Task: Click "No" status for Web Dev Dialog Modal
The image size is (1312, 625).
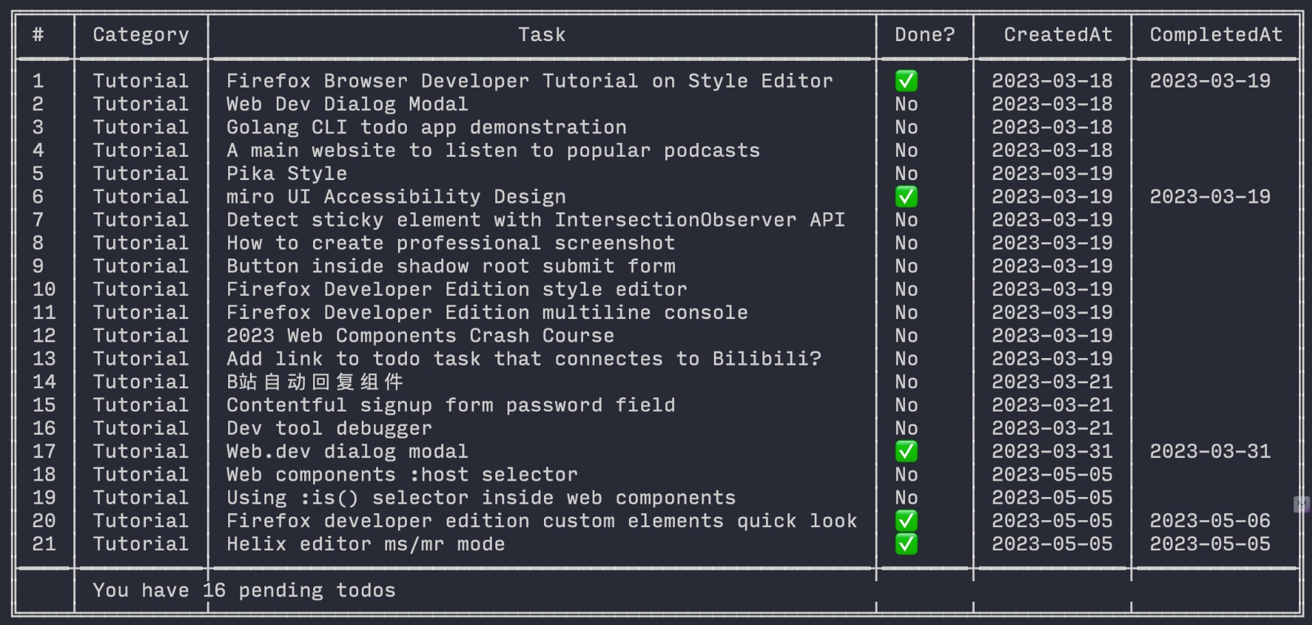Action: tap(906, 104)
